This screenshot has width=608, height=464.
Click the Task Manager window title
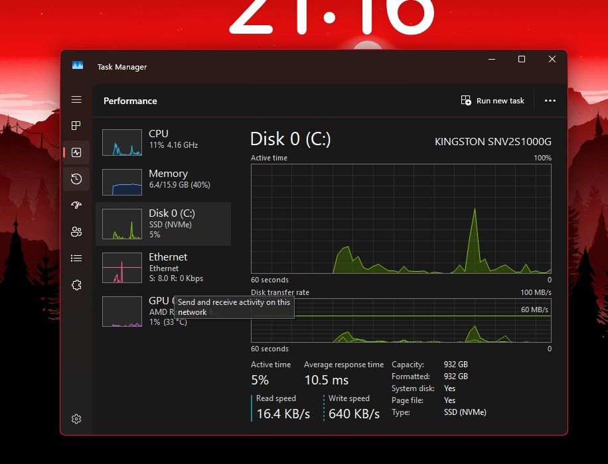[122, 67]
